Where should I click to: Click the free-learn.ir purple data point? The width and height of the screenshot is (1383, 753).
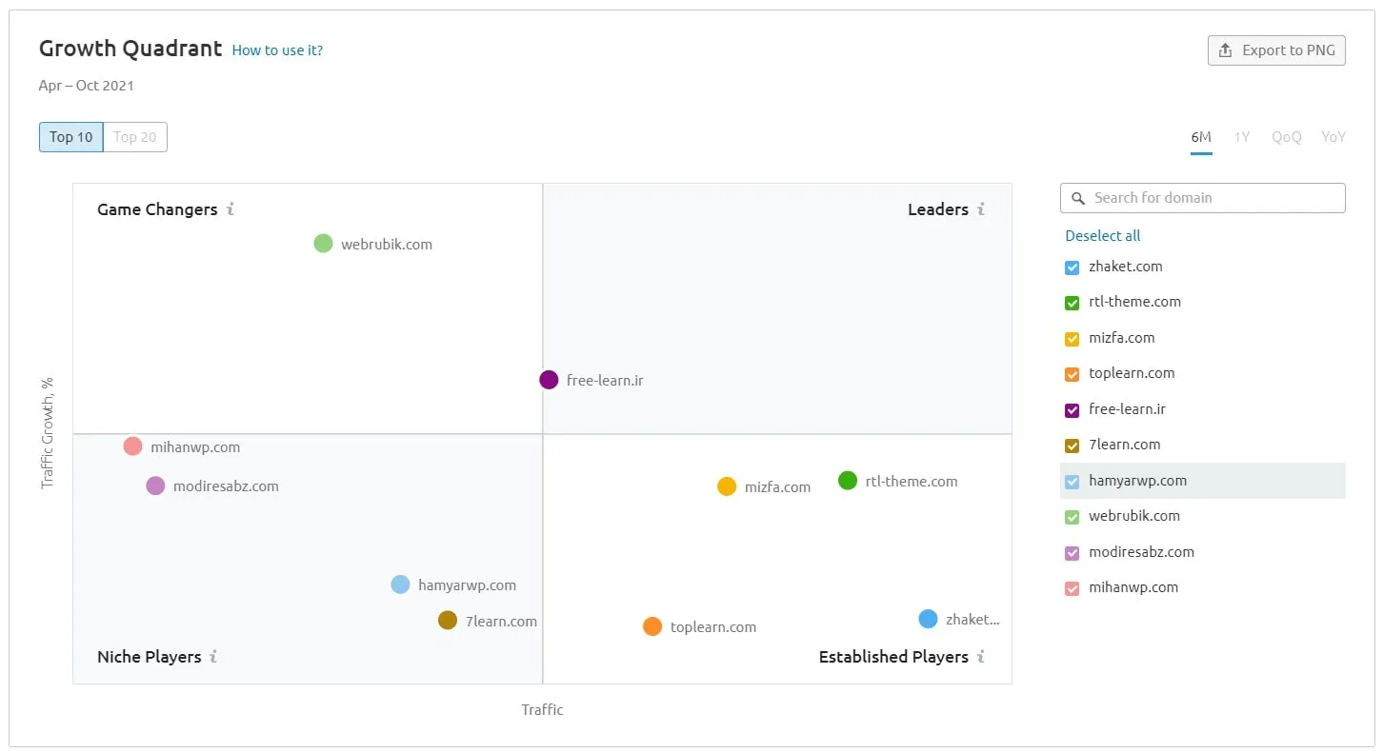pos(549,380)
